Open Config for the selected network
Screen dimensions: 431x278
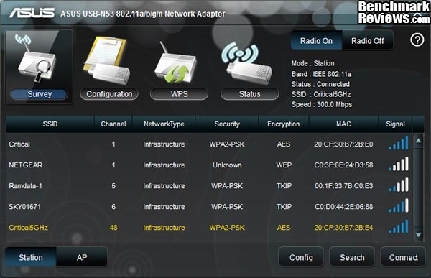pyautogui.click(x=301, y=257)
